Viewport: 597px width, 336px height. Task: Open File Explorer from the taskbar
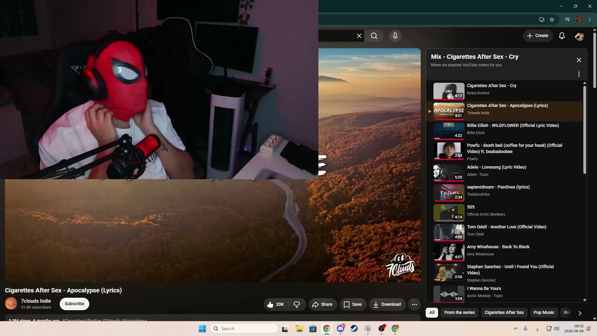(299, 329)
